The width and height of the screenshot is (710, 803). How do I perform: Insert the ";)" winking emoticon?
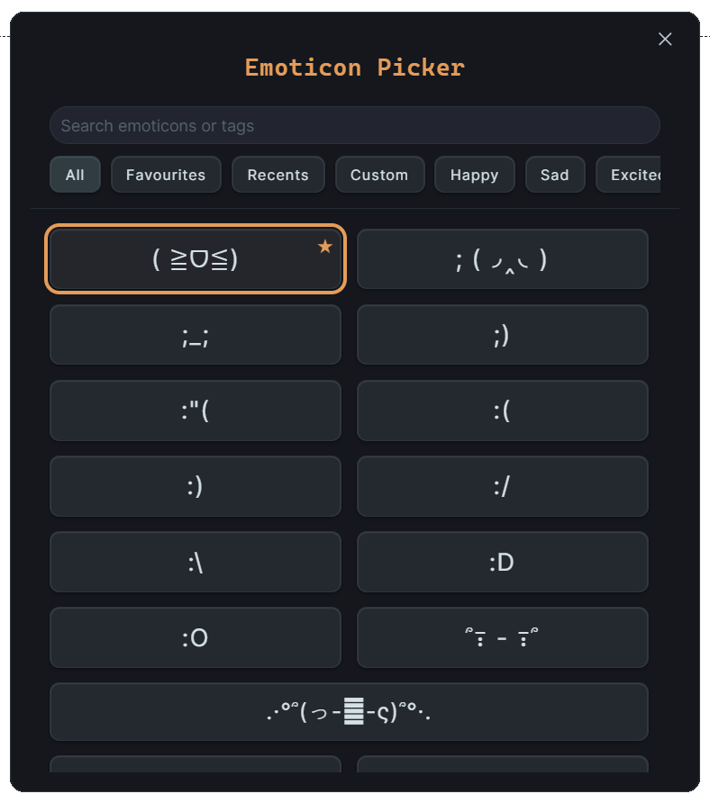[502, 335]
